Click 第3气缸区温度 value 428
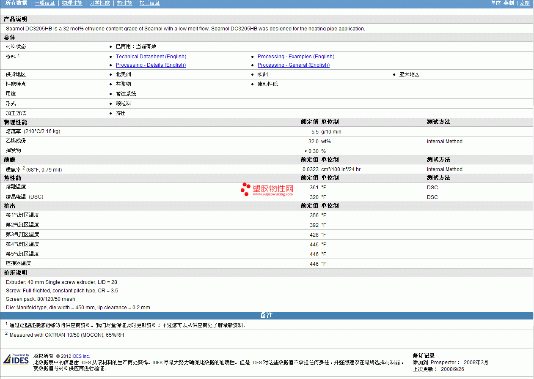The height and width of the screenshot is (379, 534). [314, 235]
